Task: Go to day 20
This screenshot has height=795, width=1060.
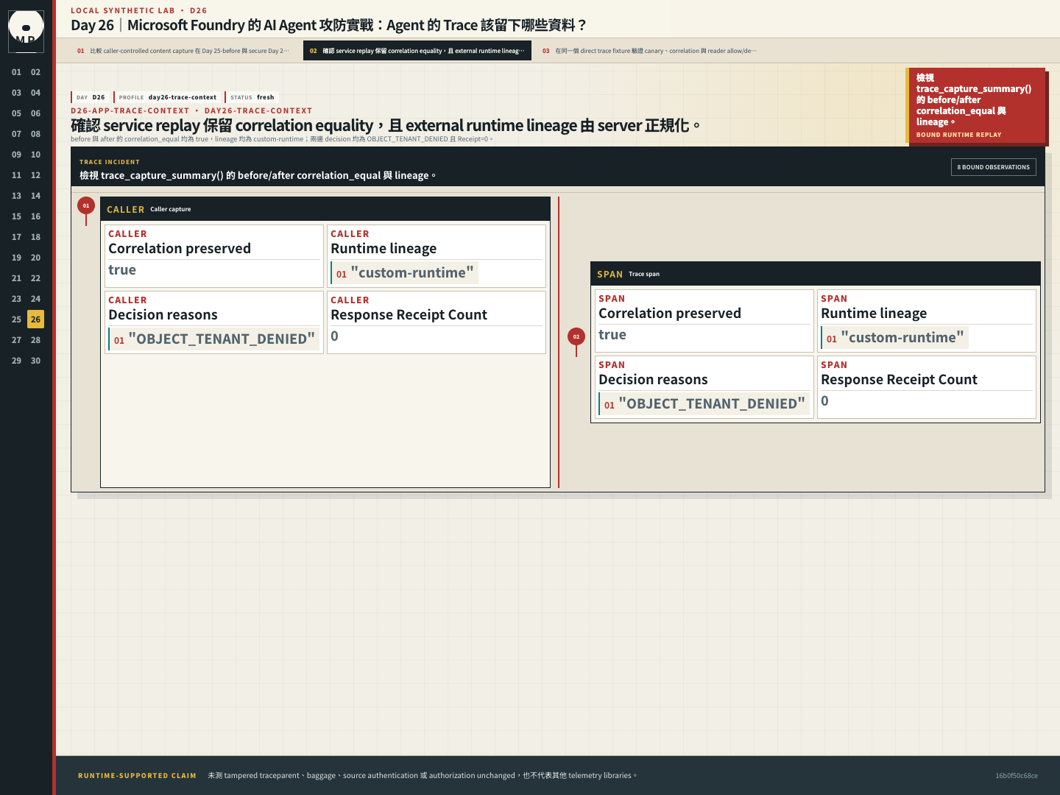Action: (x=35, y=258)
